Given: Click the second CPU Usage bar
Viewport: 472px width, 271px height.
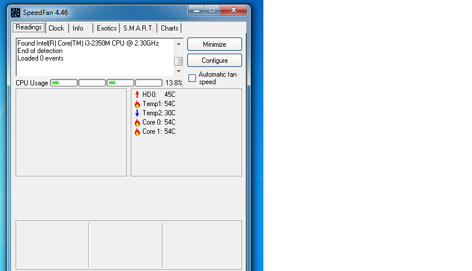Looking at the screenshot, I should 92,83.
